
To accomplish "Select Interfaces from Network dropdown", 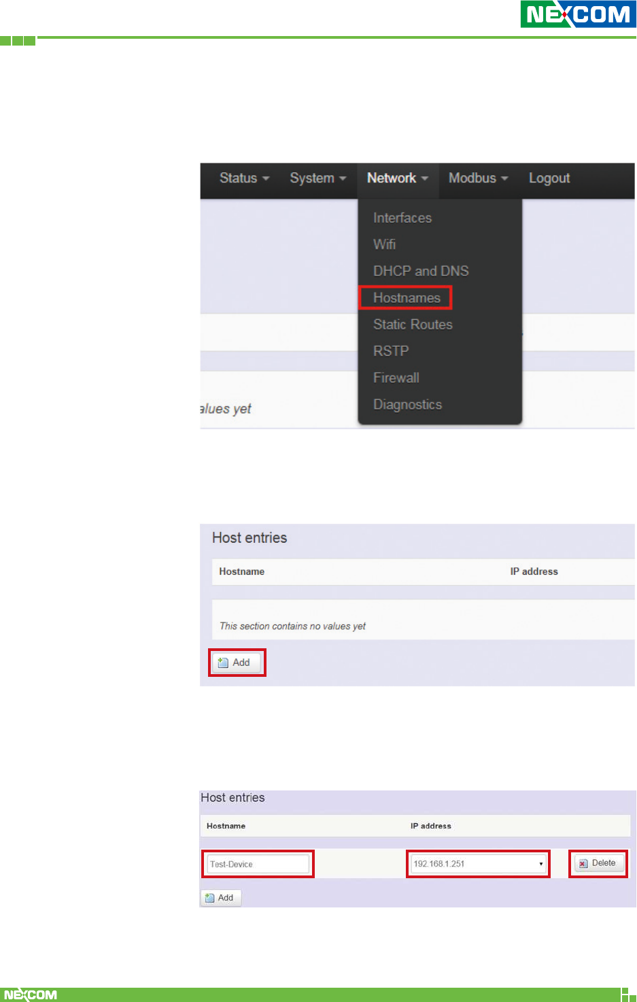I will click(x=402, y=218).
